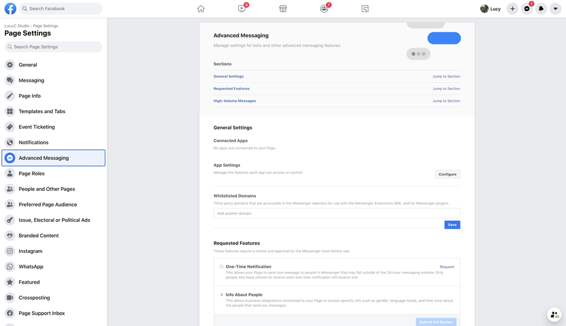
Task: Click the Notifications globe icon in sidebar
Action: pyautogui.click(x=10, y=142)
